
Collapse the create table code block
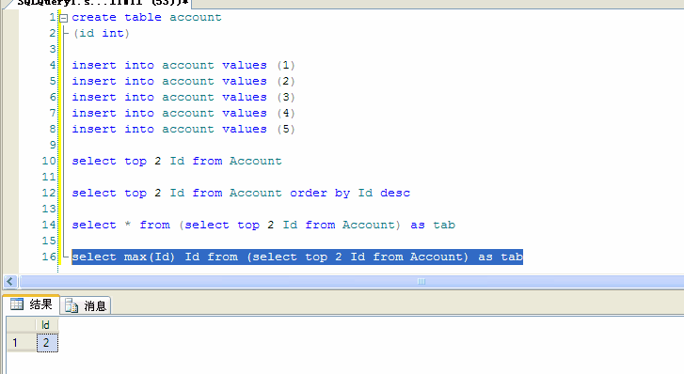pos(64,18)
